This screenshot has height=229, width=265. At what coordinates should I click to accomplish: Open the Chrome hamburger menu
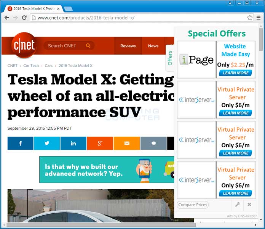click(259, 18)
